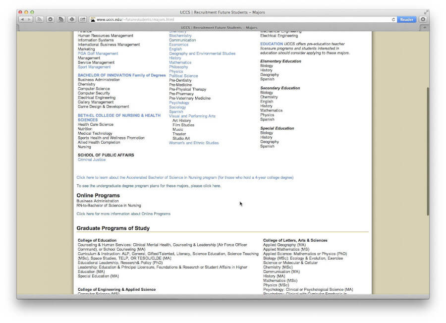Click the Pre-Pharmacy entry
The height and width of the screenshot is (323, 446).
[x=181, y=94]
